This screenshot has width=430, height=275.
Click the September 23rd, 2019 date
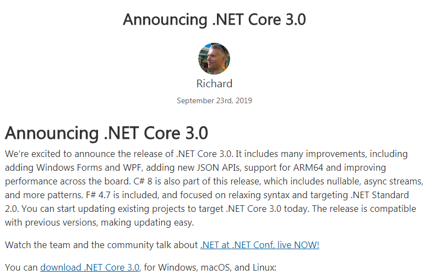214,101
